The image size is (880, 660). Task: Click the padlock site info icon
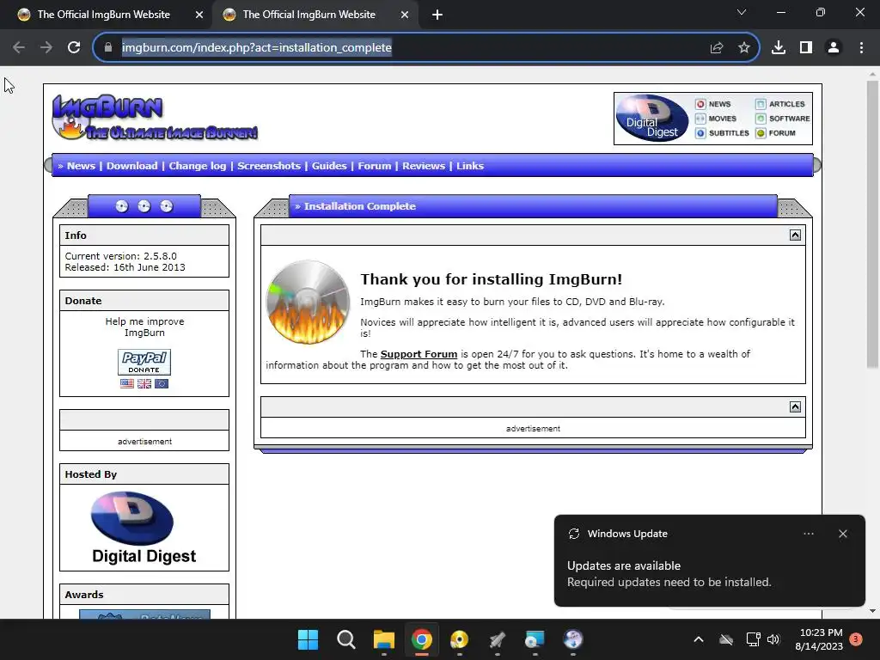(x=108, y=47)
